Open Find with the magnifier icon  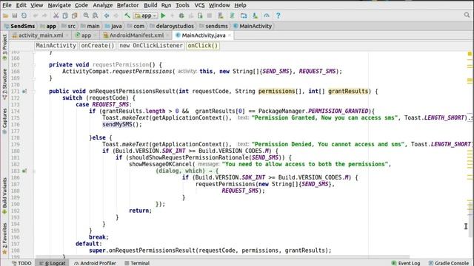click(x=86, y=16)
